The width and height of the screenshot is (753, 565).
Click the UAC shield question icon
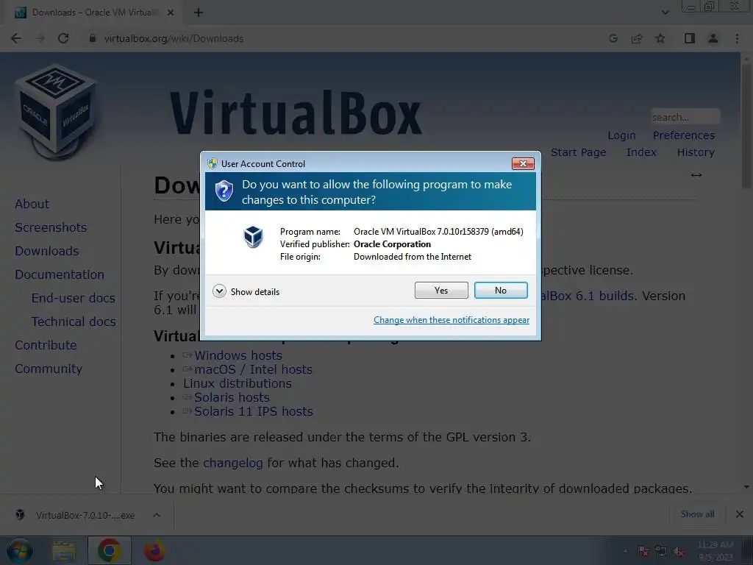click(x=224, y=191)
